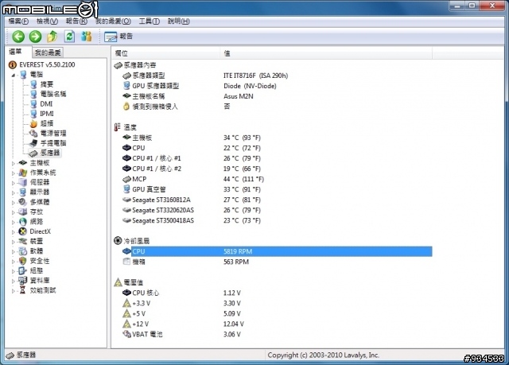Image resolution: width=509 pixels, height=365 pixels.
Task: Refresh the sensor readings
Action: (x=69, y=37)
